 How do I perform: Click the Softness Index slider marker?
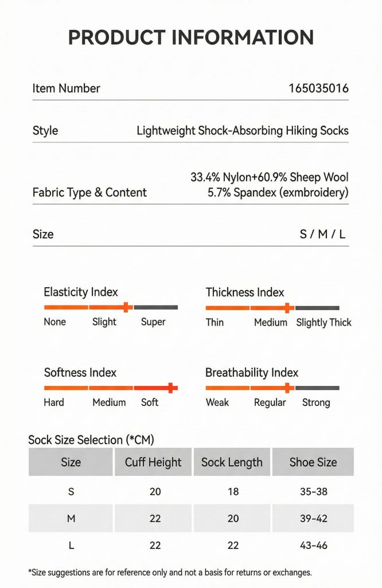(x=170, y=388)
